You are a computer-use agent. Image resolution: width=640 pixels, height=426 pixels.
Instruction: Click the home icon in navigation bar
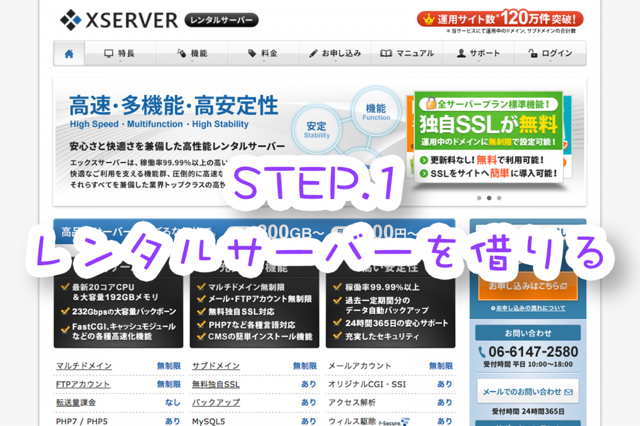pyautogui.click(x=69, y=54)
